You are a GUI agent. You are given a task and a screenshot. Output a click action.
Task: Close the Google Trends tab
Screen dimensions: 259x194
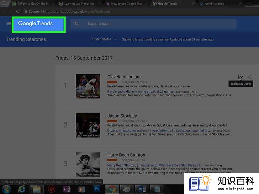193,4
